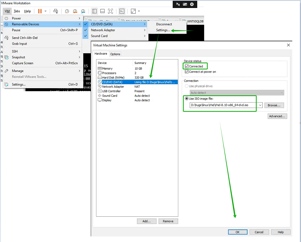Click the Manage wrench icon
Screen dimensions: 301x242
(x=6, y=71)
